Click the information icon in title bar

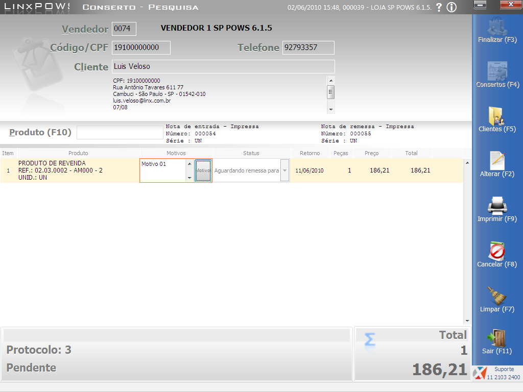(451, 7)
